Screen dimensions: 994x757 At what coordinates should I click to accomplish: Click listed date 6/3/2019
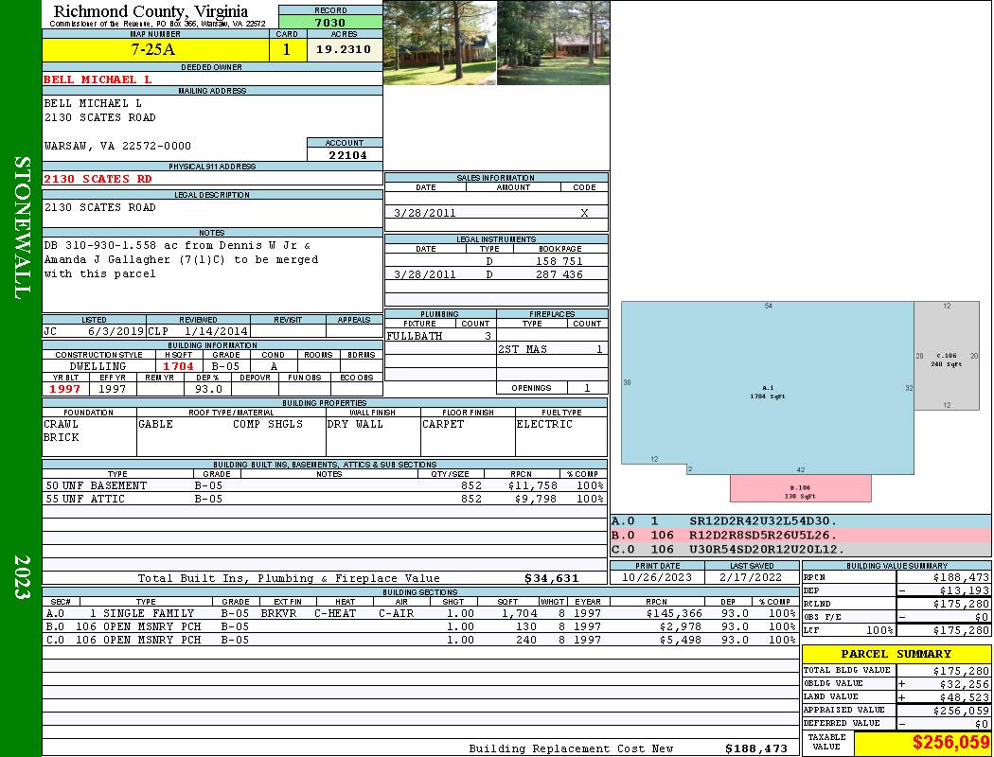pyautogui.click(x=116, y=330)
